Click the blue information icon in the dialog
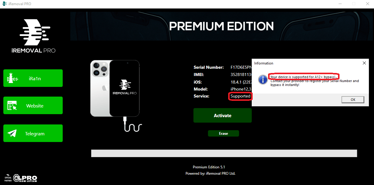This screenshot has width=374, height=185. (263, 80)
